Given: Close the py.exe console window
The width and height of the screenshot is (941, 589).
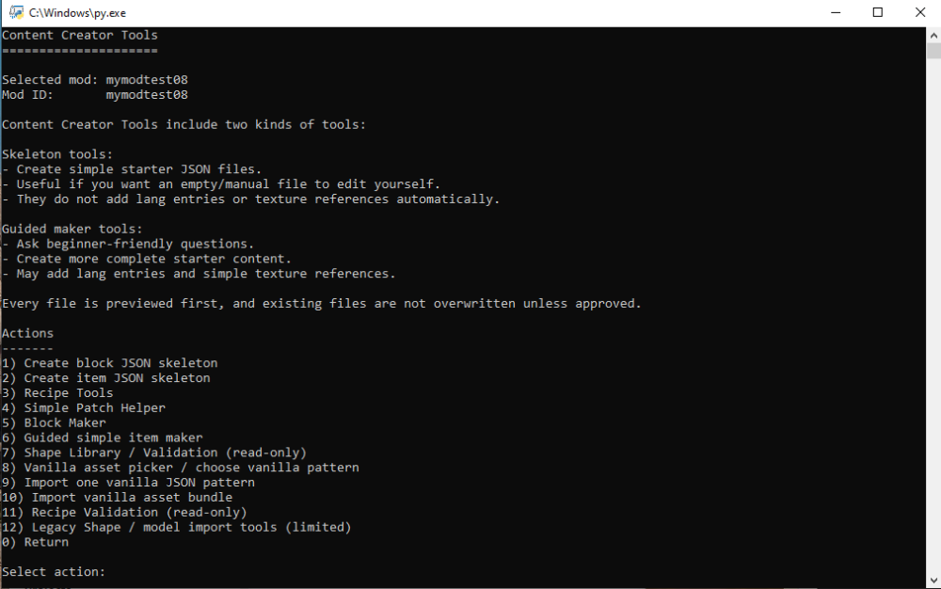Looking at the screenshot, I should [920, 12].
